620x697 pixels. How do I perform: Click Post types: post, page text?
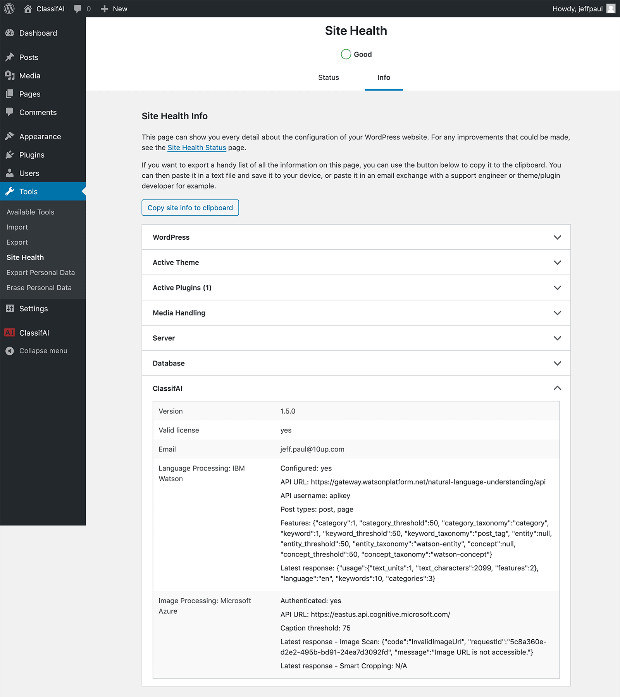[x=317, y=509]
